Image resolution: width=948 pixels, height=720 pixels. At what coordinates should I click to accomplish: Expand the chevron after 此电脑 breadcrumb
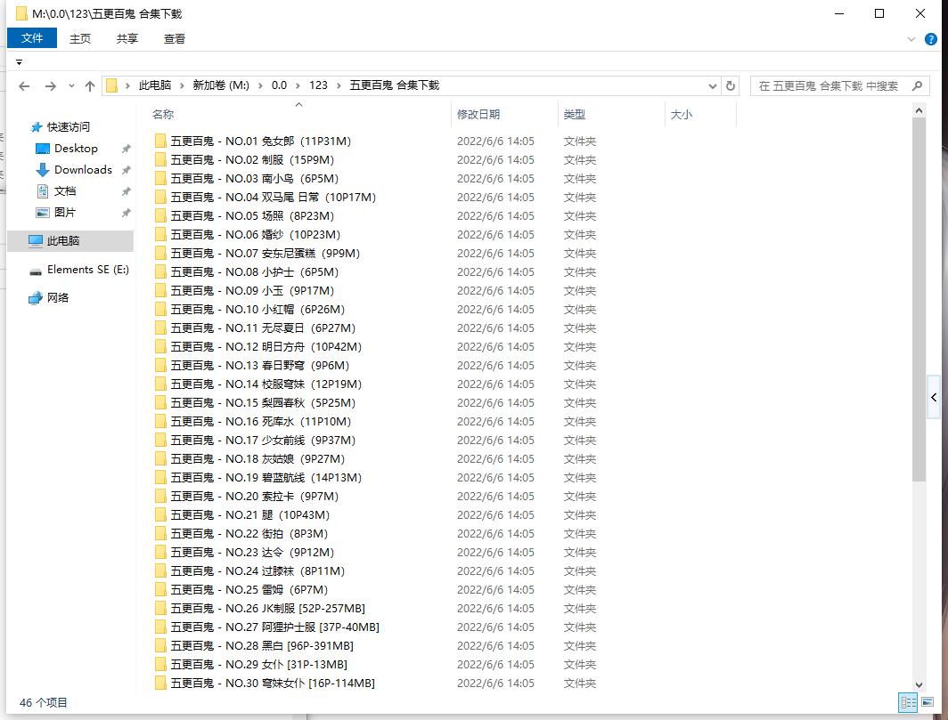tap(182, 85)
